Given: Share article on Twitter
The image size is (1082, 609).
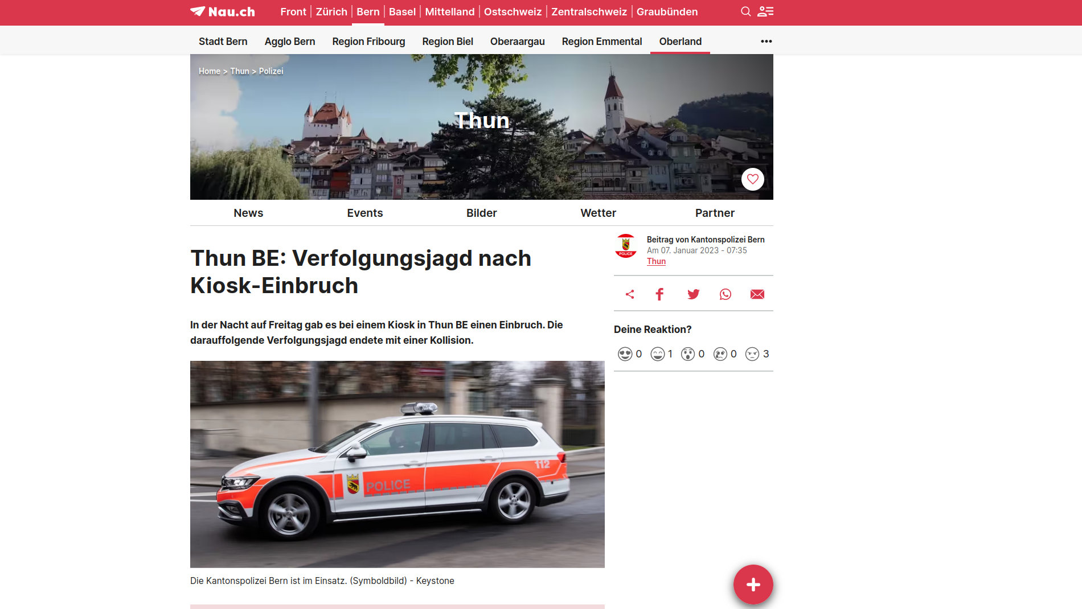Looking at the screenshot, I should tap(693, 294).
